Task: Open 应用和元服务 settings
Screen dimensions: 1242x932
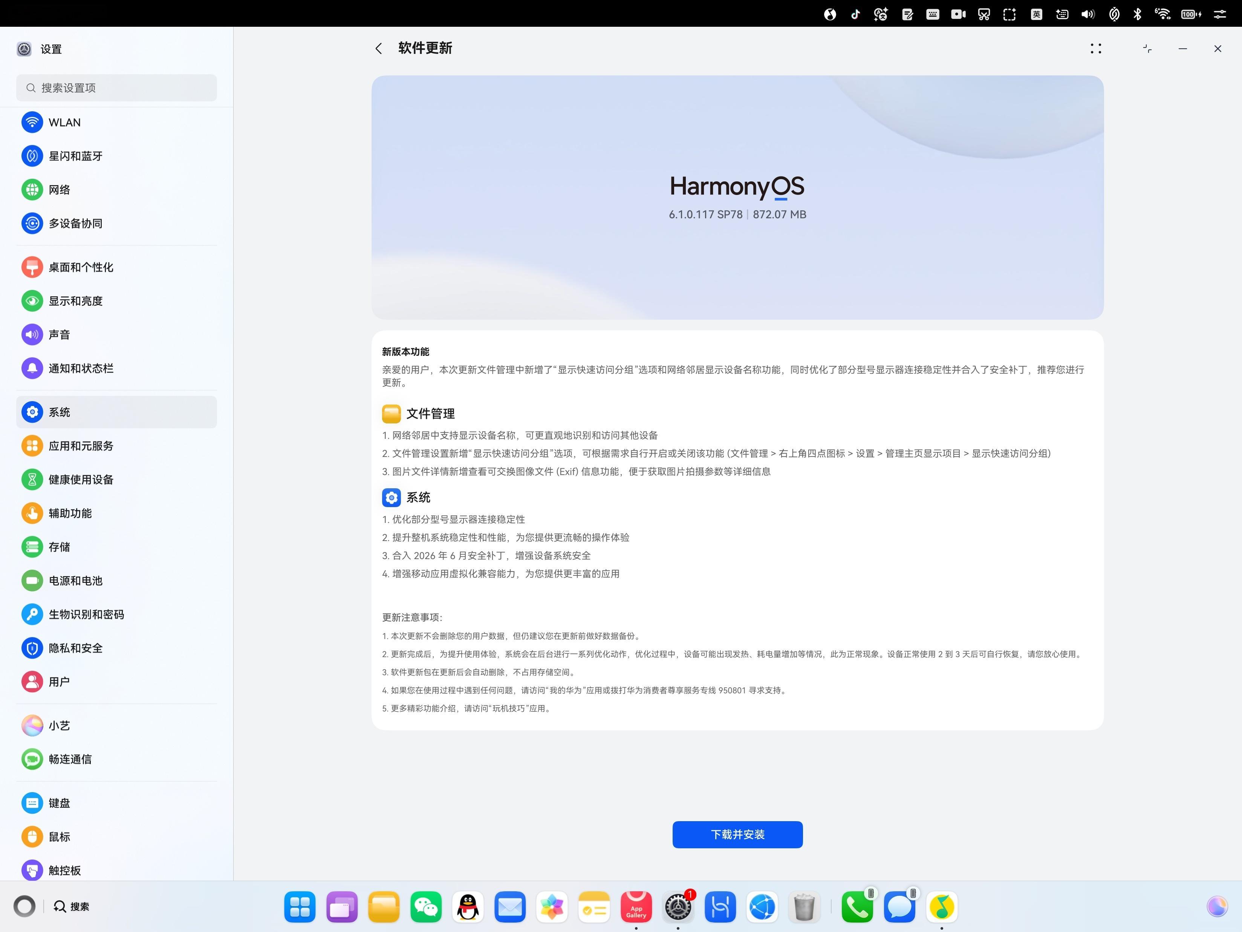Action: pyautogui.click(x=116, y=446)
